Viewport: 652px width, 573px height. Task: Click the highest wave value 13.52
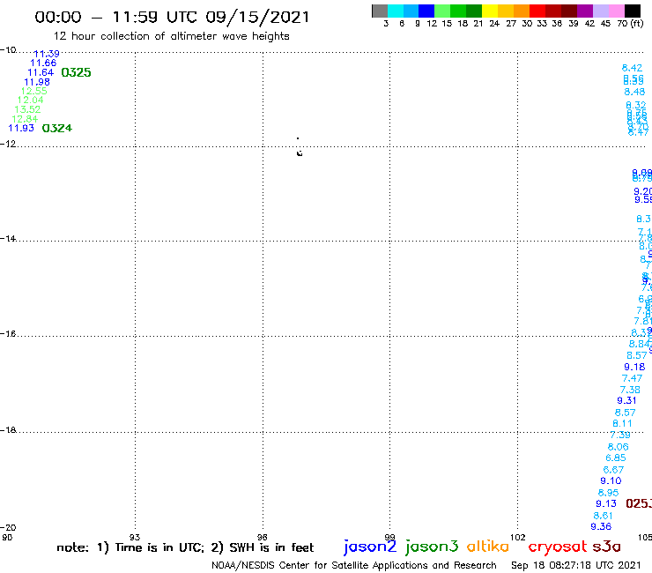click(27, 109)
